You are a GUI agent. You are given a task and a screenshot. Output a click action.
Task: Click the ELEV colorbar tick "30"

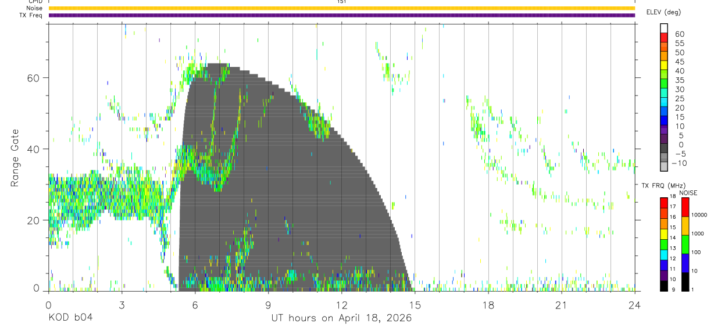pyautogui.click(x=680, y=90)
